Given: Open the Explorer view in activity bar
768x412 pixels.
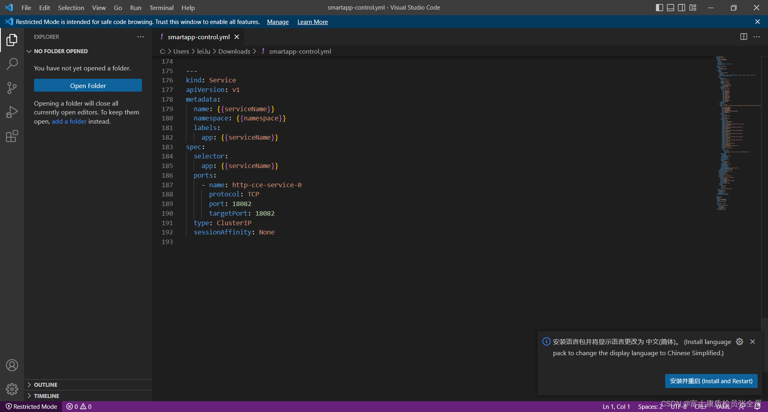Looking at the screenshot, I should click(x=12, y=40).
